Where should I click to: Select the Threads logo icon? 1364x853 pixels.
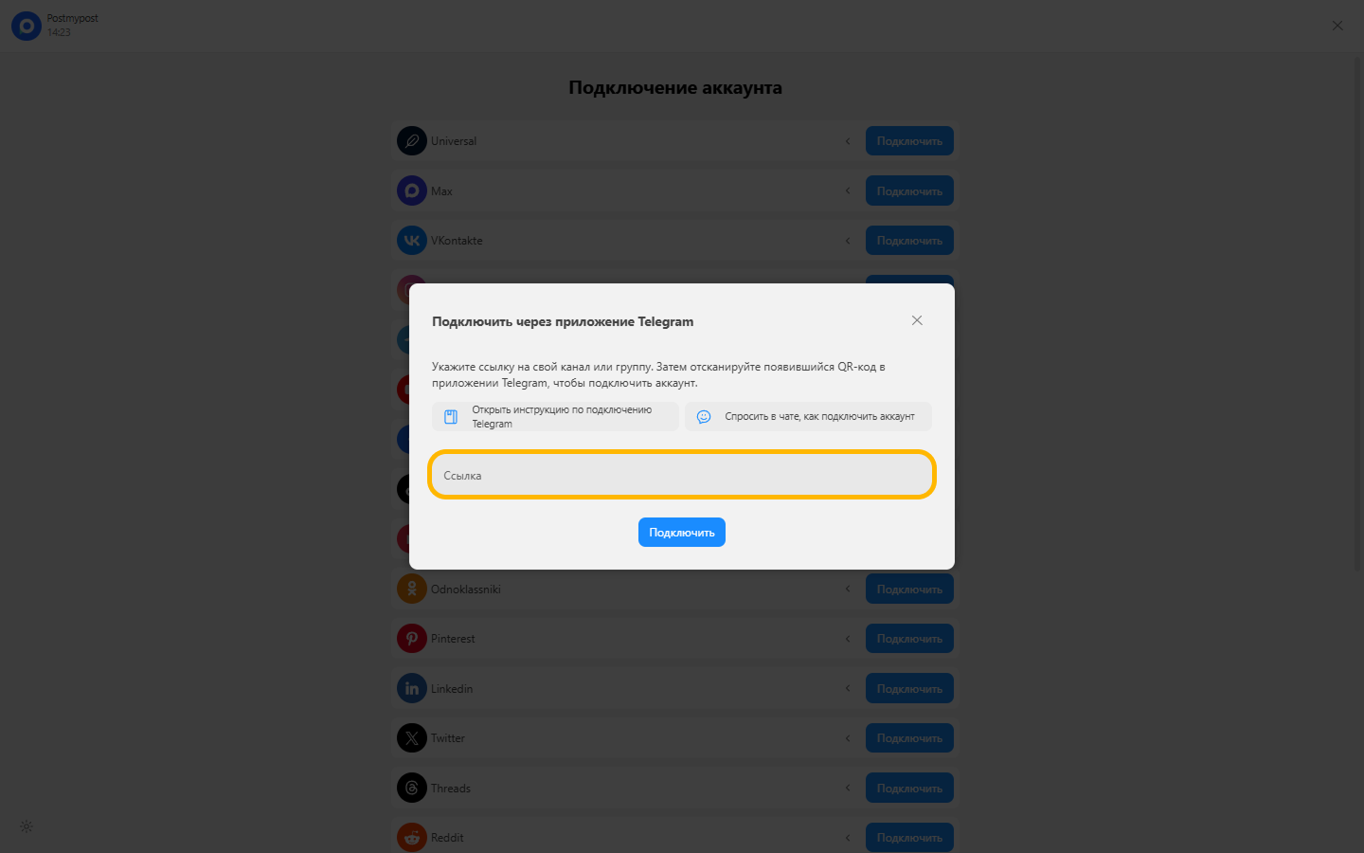coord(412,789)
